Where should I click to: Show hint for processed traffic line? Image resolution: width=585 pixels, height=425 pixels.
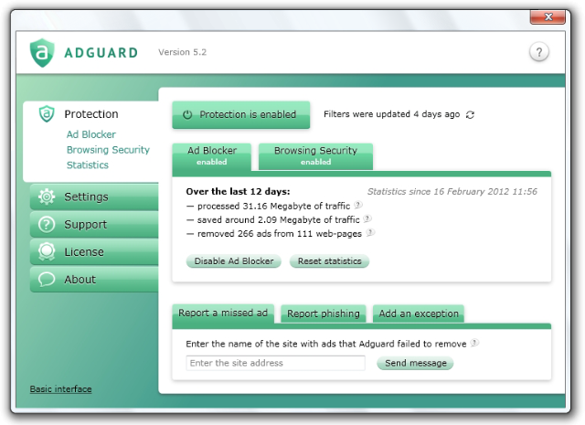click(x=357, y=205)
